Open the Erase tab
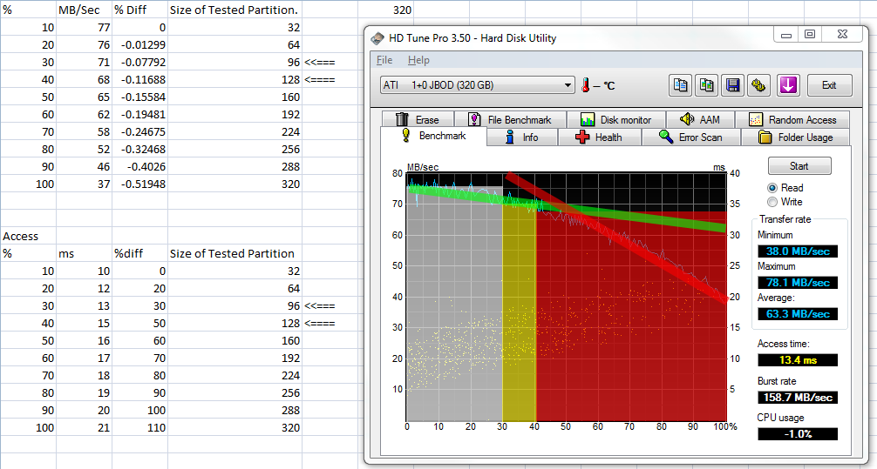877x469 pixels. (x=418, y=119)
